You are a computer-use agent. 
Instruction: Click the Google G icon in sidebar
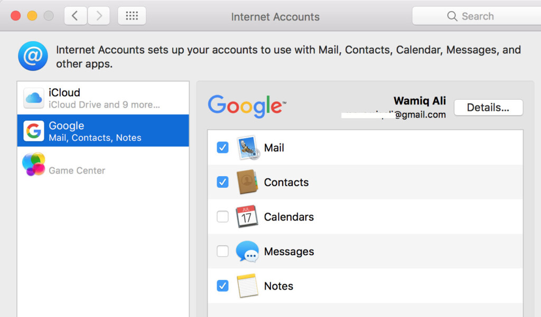tap(33, 131)
